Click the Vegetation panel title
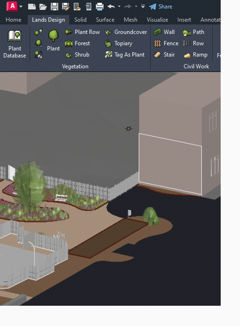The height and width of the screenshot is (326, 240). click(x=75, y=66)
